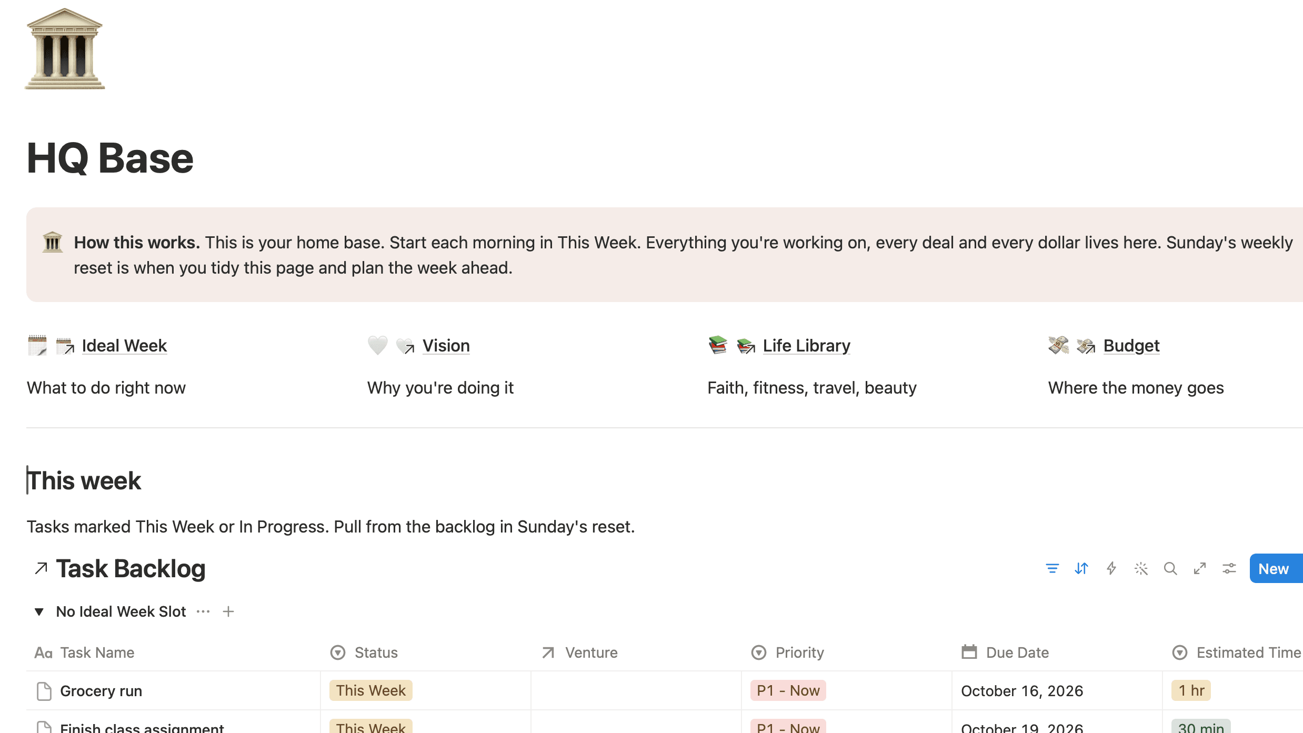Click the books emoji beside Life Library
The image size is (1303, 733).
coord(718,345)
